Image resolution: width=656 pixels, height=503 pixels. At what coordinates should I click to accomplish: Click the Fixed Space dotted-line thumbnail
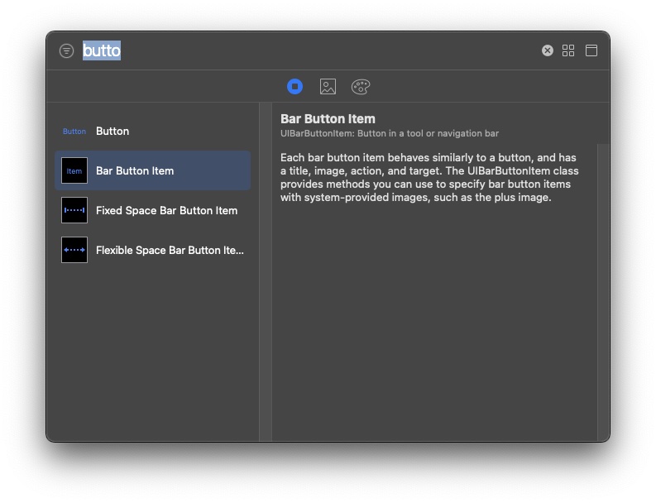pyautogui.click(x=74, y=210)
